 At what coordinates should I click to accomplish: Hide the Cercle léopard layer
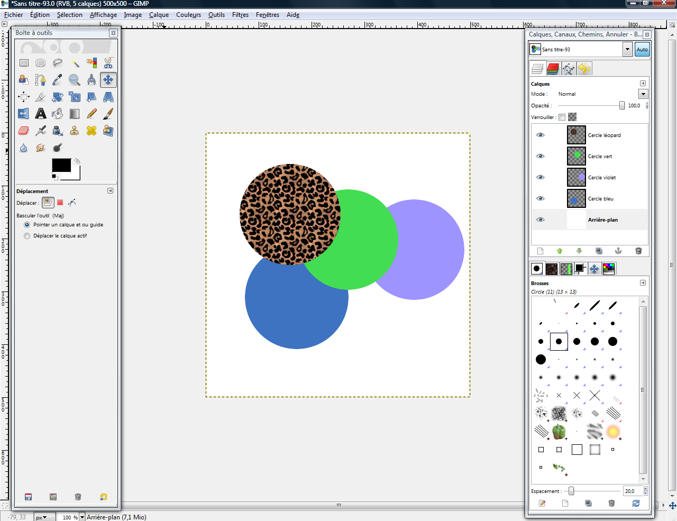(540, 135)
